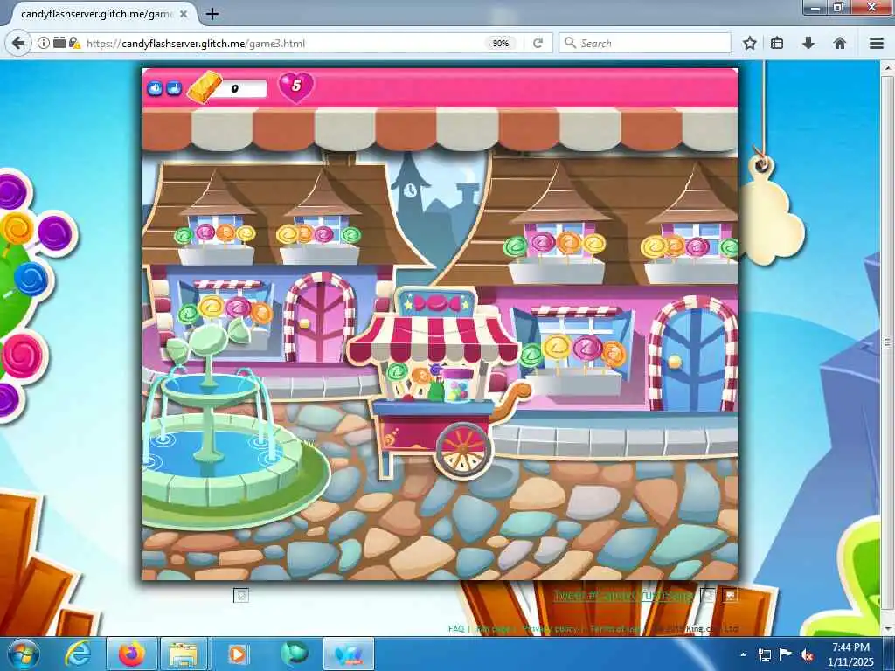Viewport: 895px width, 671px height.
Task: Close the candyflashserver.glitch.me tab
Action: pos(184,14)
